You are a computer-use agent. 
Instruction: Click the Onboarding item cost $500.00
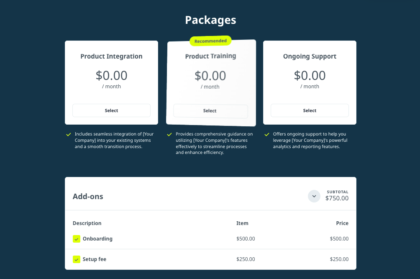(246, 239)
